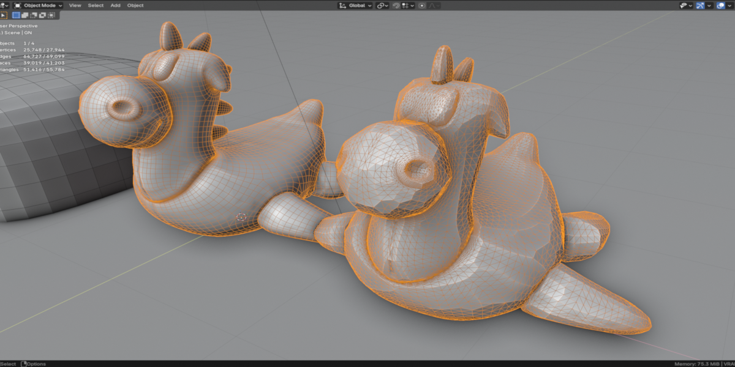Choose the set new selection mode icon

click(17, 15)
